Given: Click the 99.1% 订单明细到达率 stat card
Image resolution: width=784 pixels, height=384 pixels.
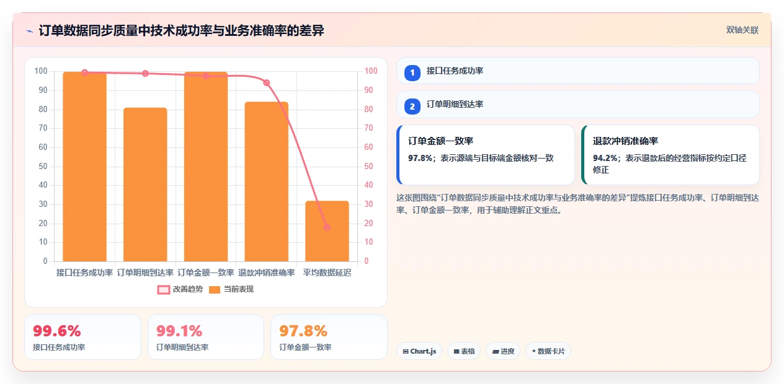Looking at the screenshot, I should [206, 337].
